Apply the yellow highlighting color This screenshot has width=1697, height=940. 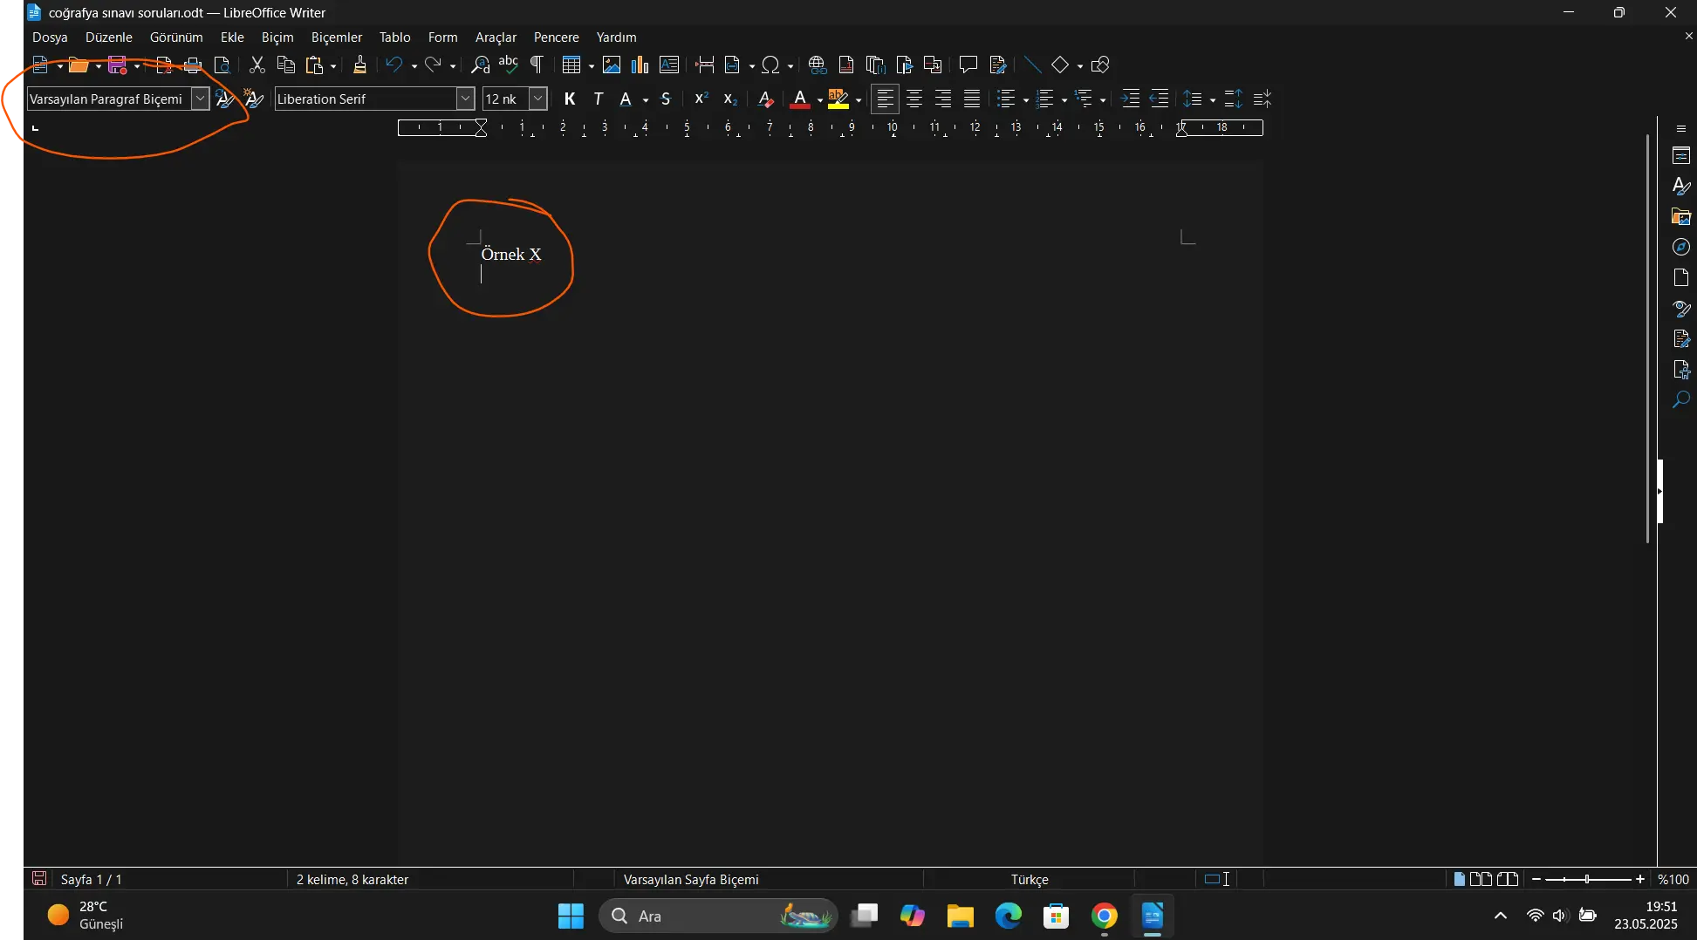[x=838, y=99]
